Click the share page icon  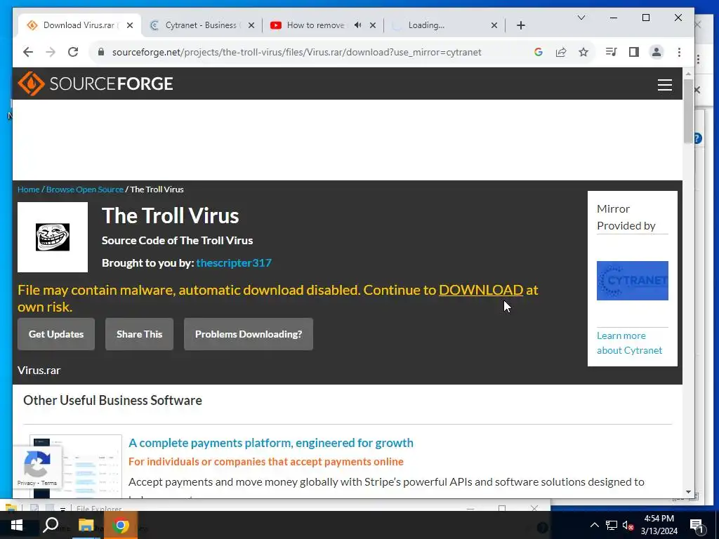[561, 52]
